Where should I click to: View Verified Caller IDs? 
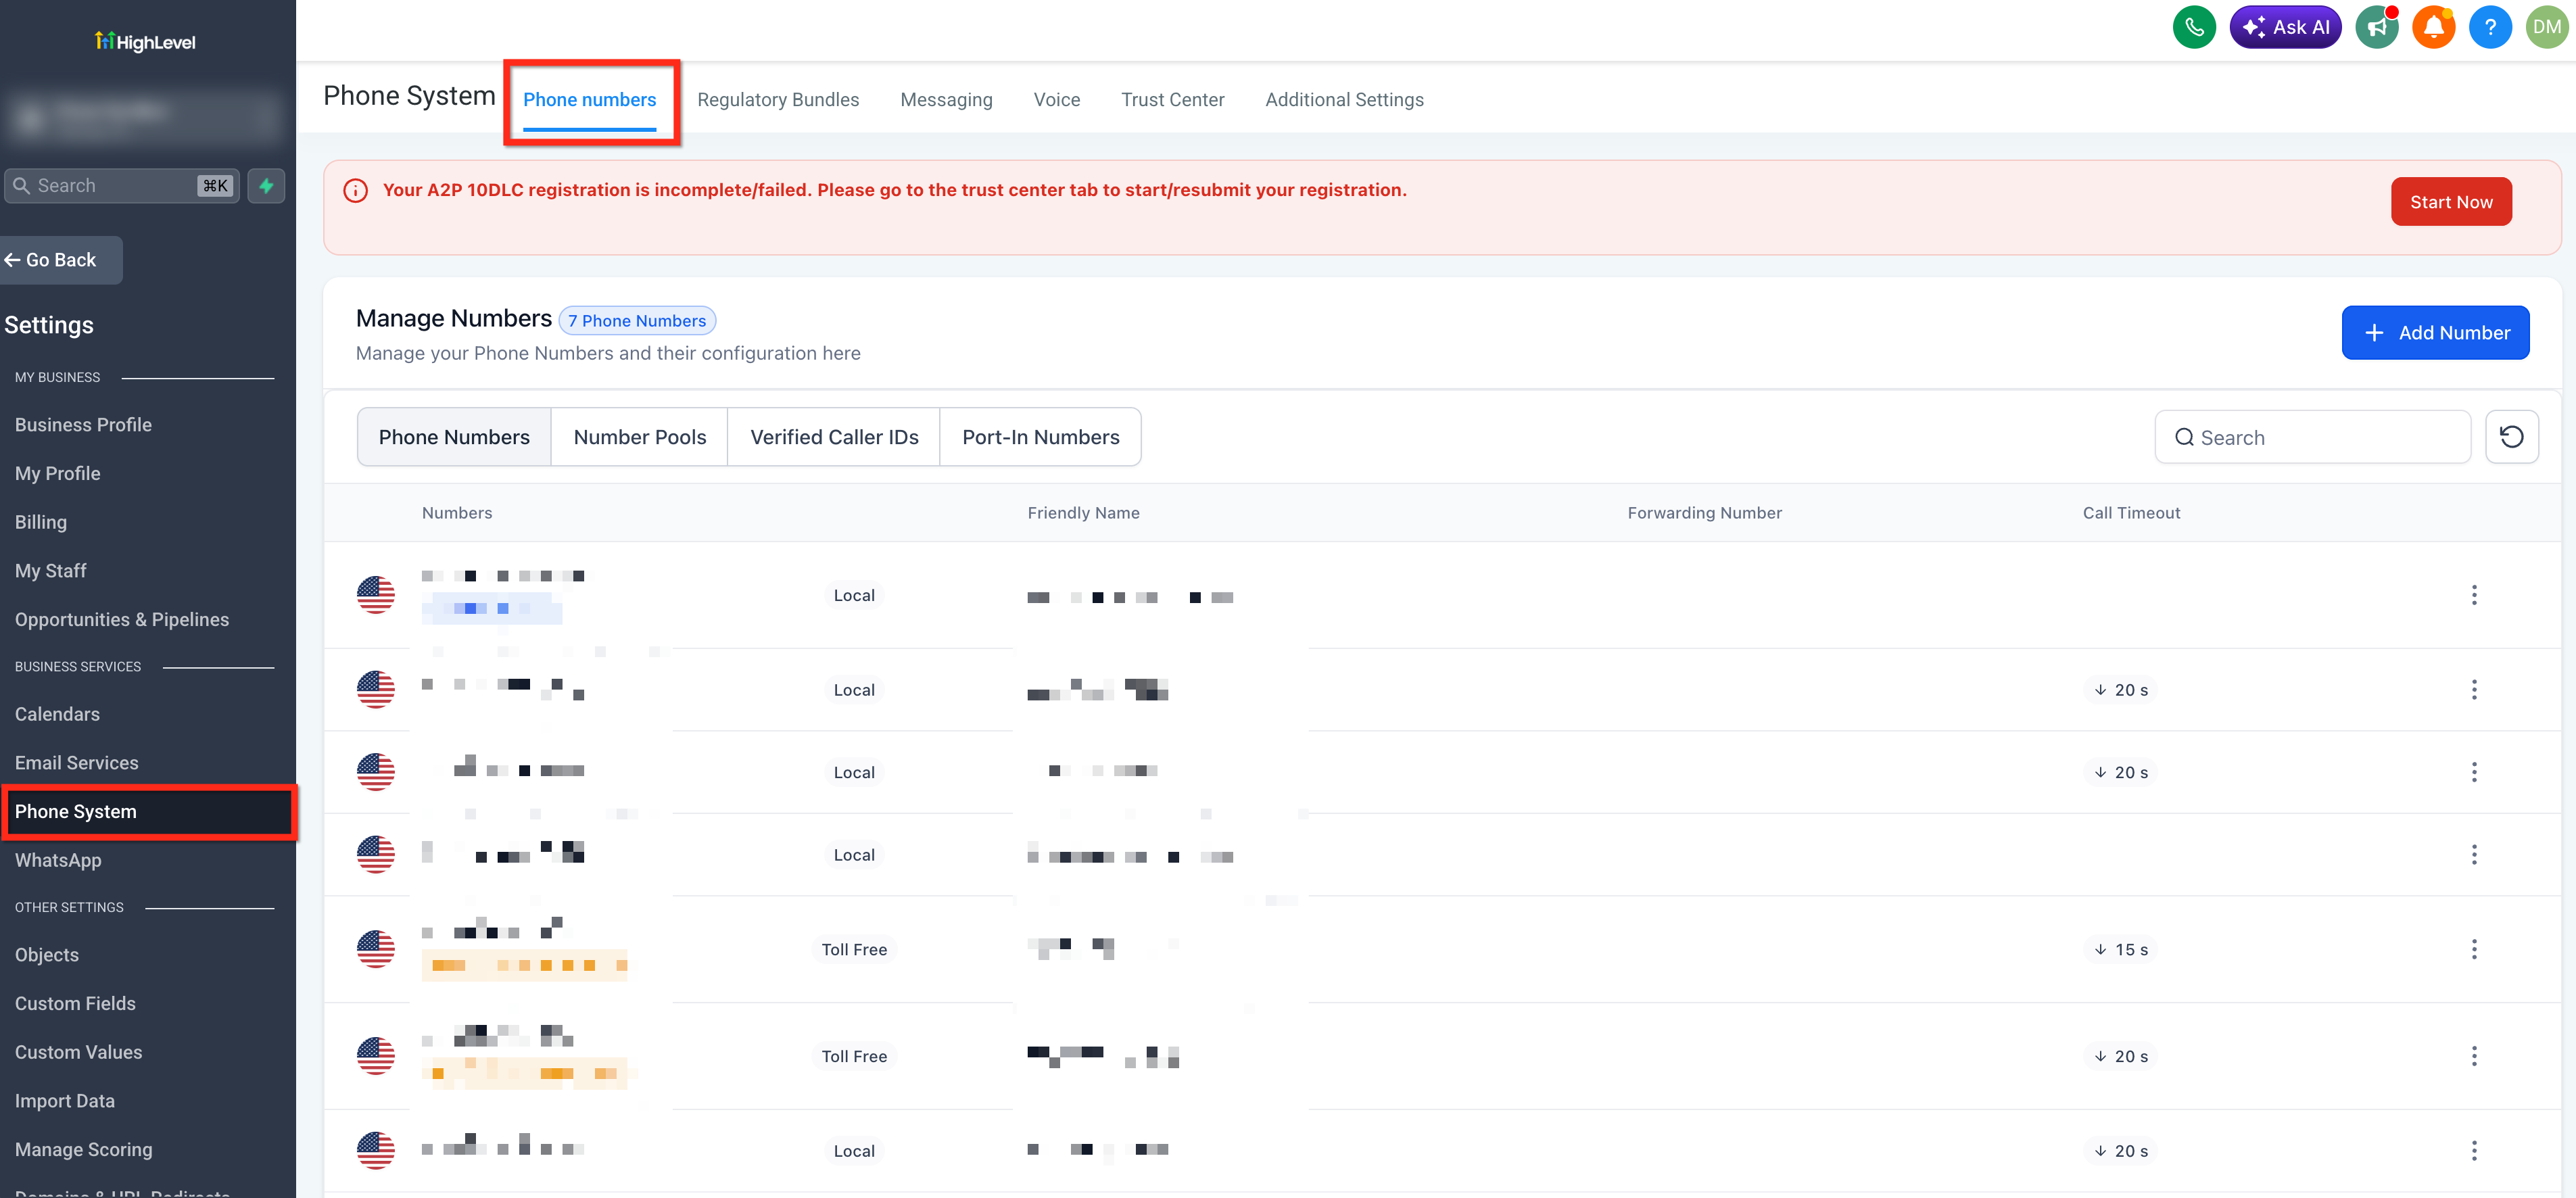(834, 437)
